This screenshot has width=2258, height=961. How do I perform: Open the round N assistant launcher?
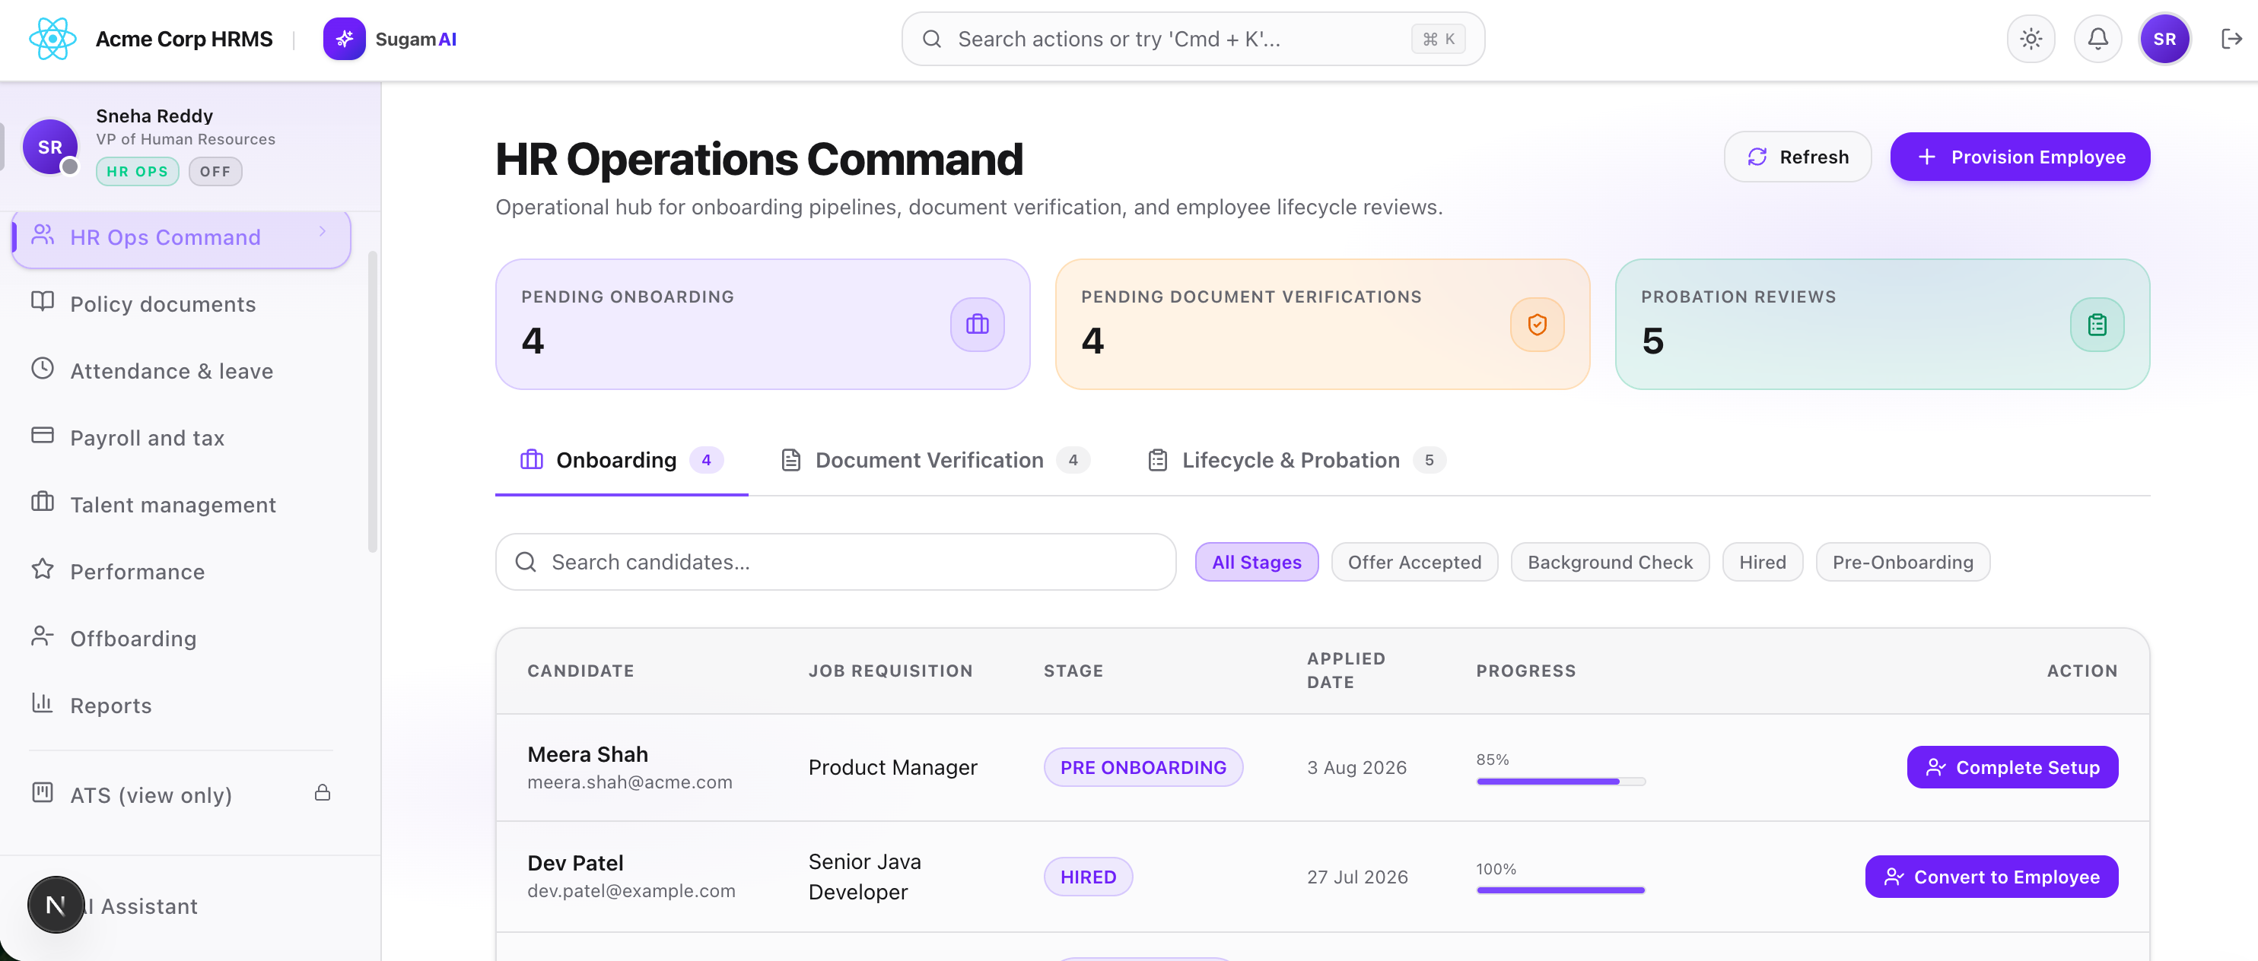coord(56,905)
